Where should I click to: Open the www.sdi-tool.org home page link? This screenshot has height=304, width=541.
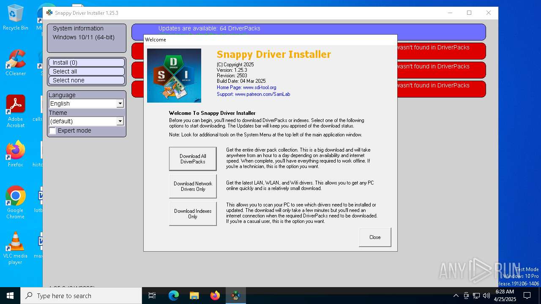coord(260,87)
